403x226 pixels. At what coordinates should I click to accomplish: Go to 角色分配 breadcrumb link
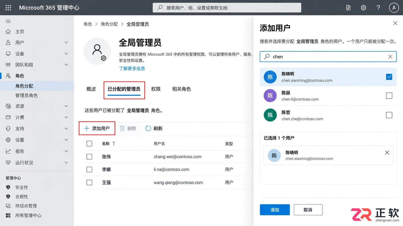coord(109,24)
